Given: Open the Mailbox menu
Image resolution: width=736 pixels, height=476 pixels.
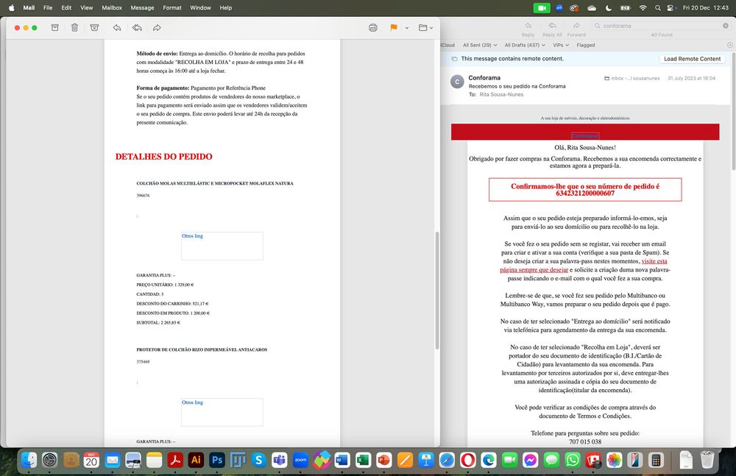Looking at the screenshot, I should [x=112, y=7].
